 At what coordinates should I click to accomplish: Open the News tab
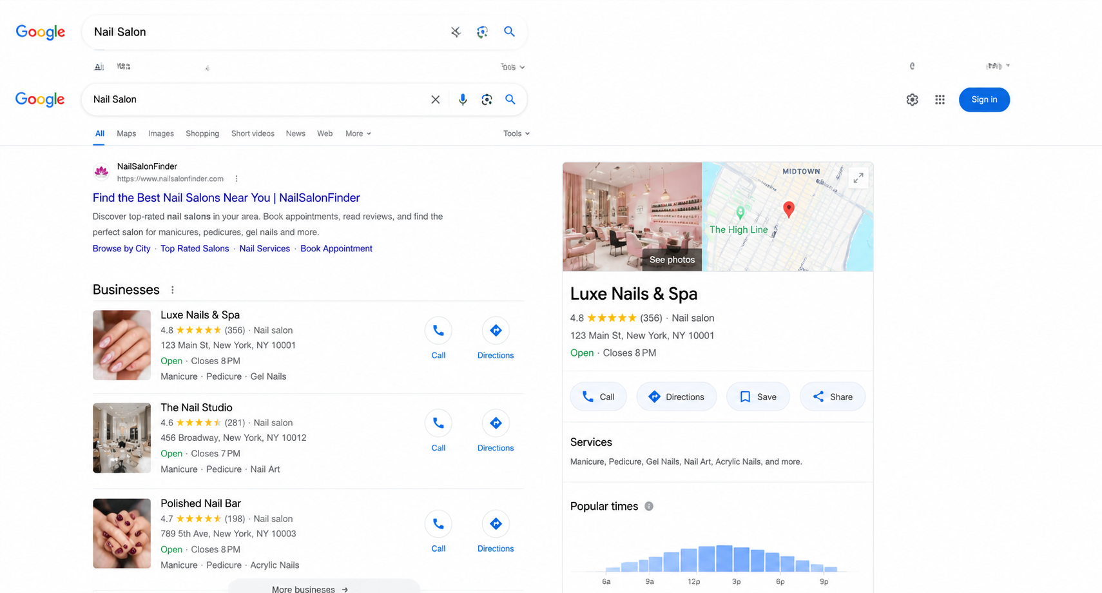(x=296, y=133)
